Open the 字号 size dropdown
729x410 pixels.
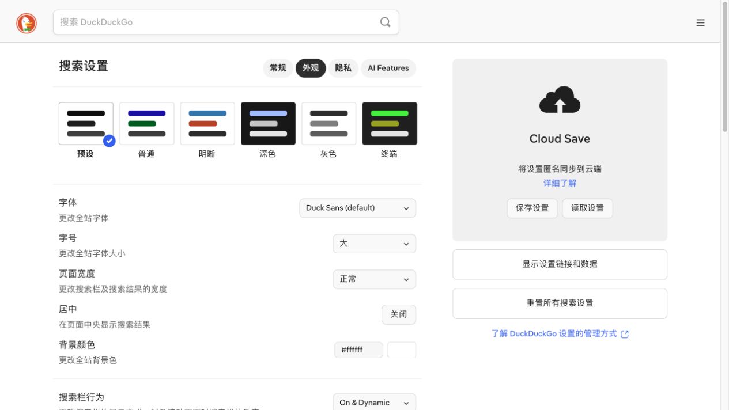(x=374, y=244)
